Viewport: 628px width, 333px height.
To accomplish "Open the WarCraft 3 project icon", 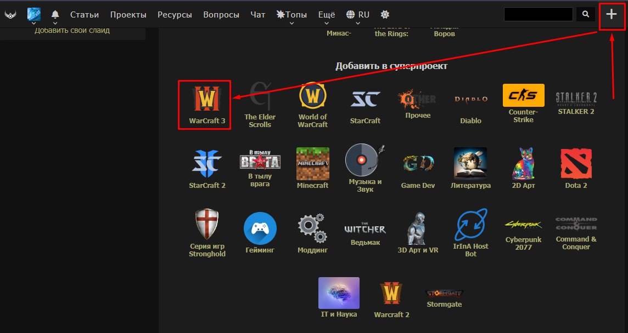I will click(x=207, y=99).
